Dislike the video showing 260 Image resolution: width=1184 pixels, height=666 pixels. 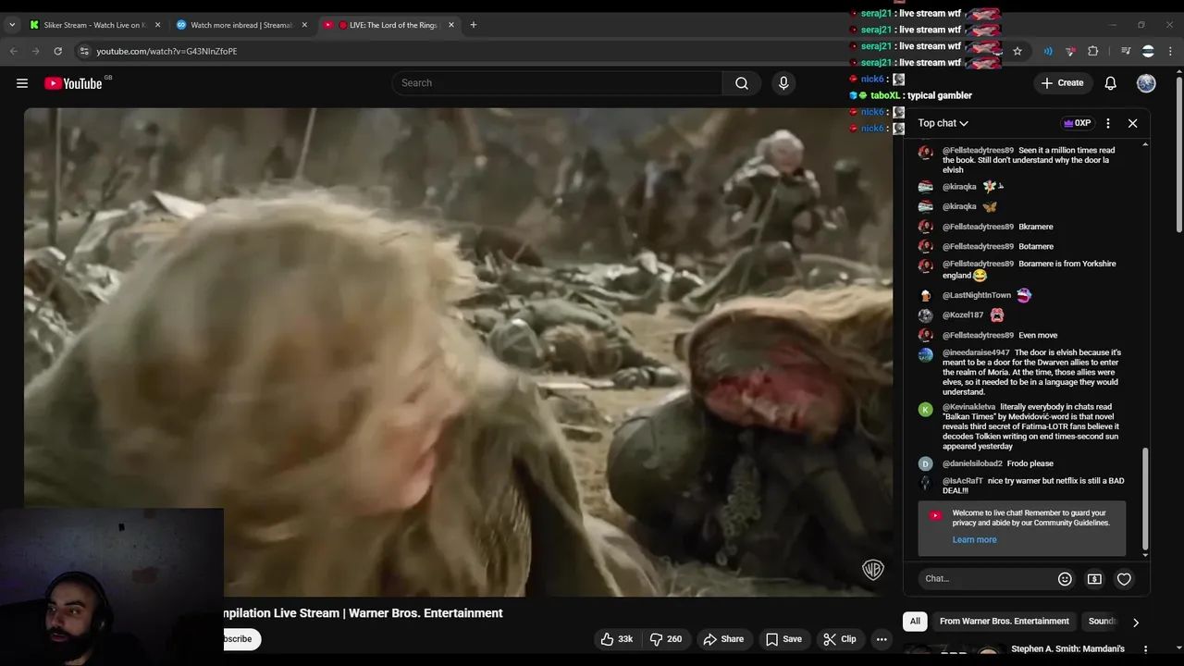(666, 639)
